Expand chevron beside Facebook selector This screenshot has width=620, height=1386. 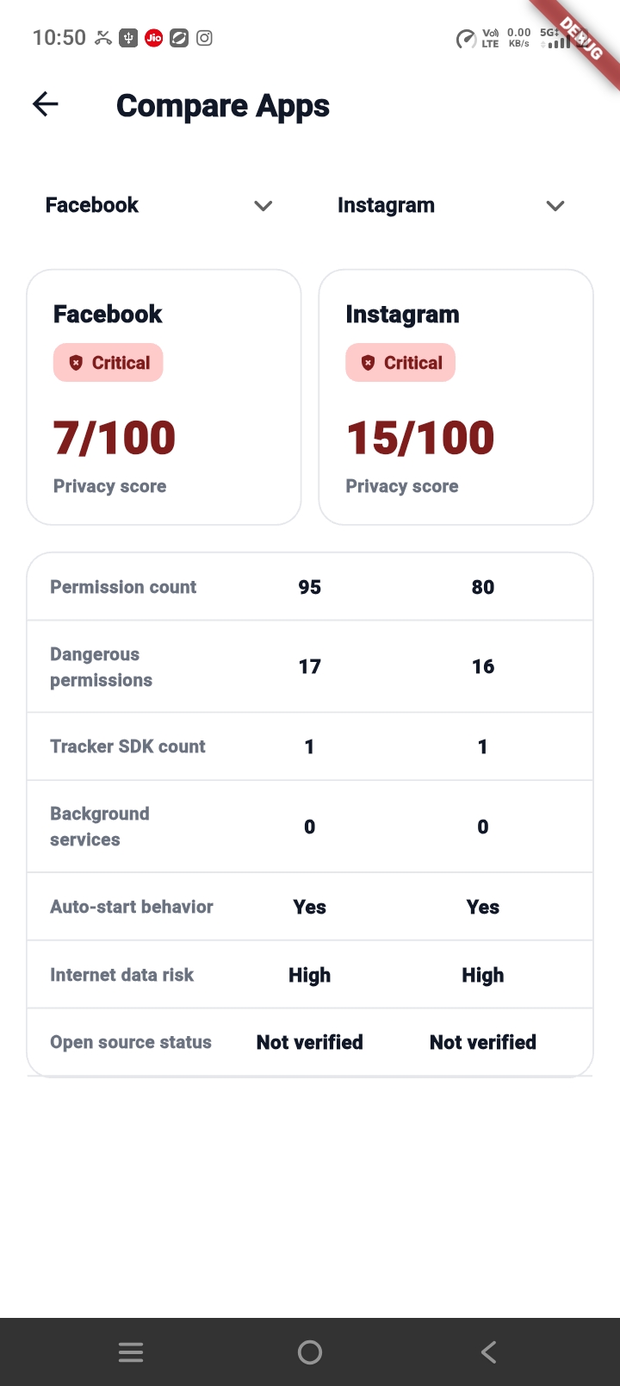coord(263,206)
